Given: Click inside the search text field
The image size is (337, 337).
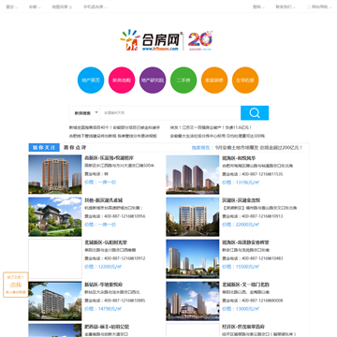Looking at the screenshot, I should tap(170, 113).
